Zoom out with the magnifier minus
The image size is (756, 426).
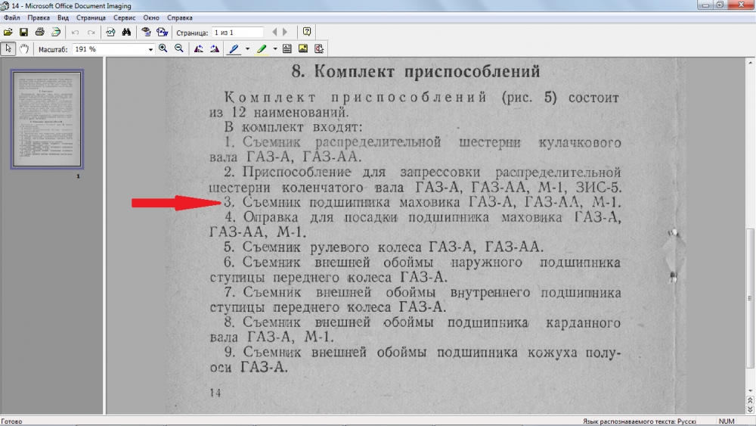(179, 48)
